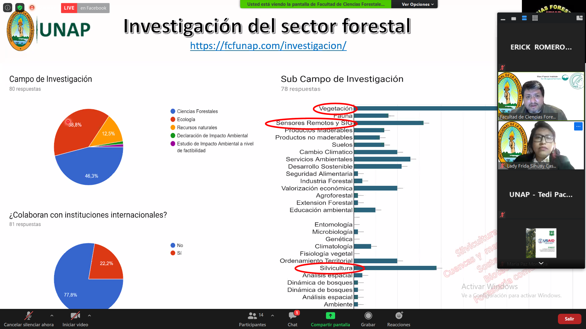586x329 pixels.
Task: Click the Salir leave button
Action: [569, 319]
